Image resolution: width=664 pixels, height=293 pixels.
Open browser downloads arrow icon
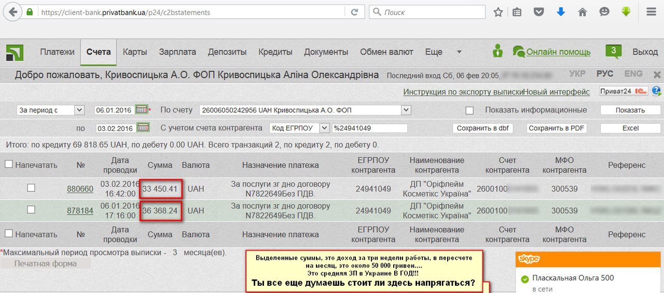point(561,12)
